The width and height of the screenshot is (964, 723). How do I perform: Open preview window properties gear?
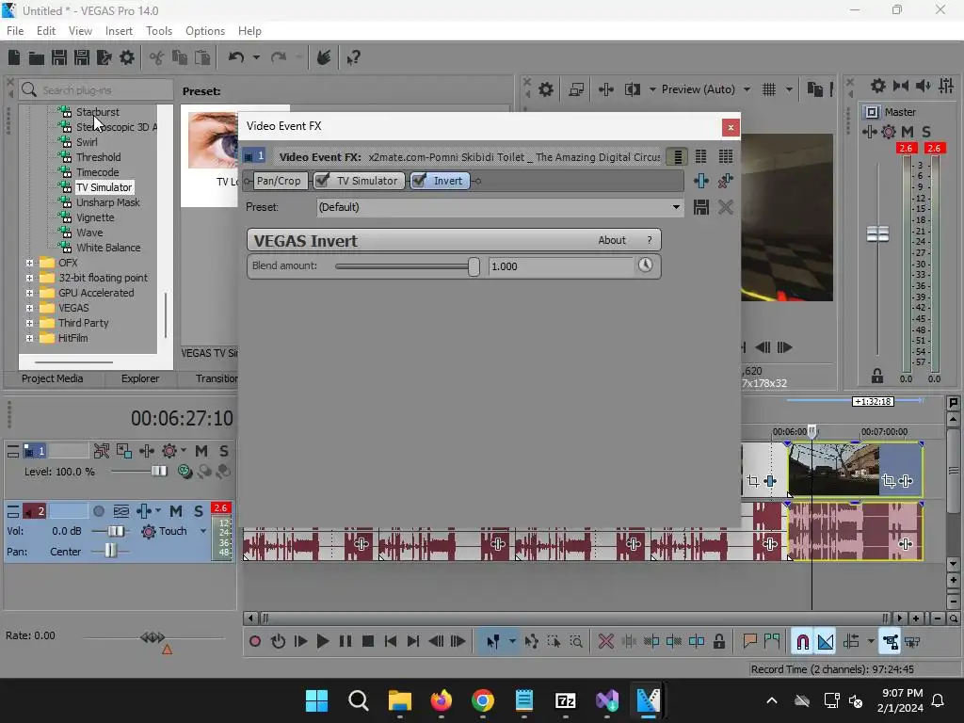pos(545,89)
